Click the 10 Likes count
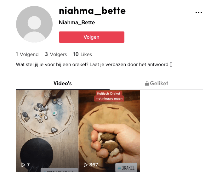Viewport: 217px width, 184px height. pyautogui.click(x=83, y=54)
